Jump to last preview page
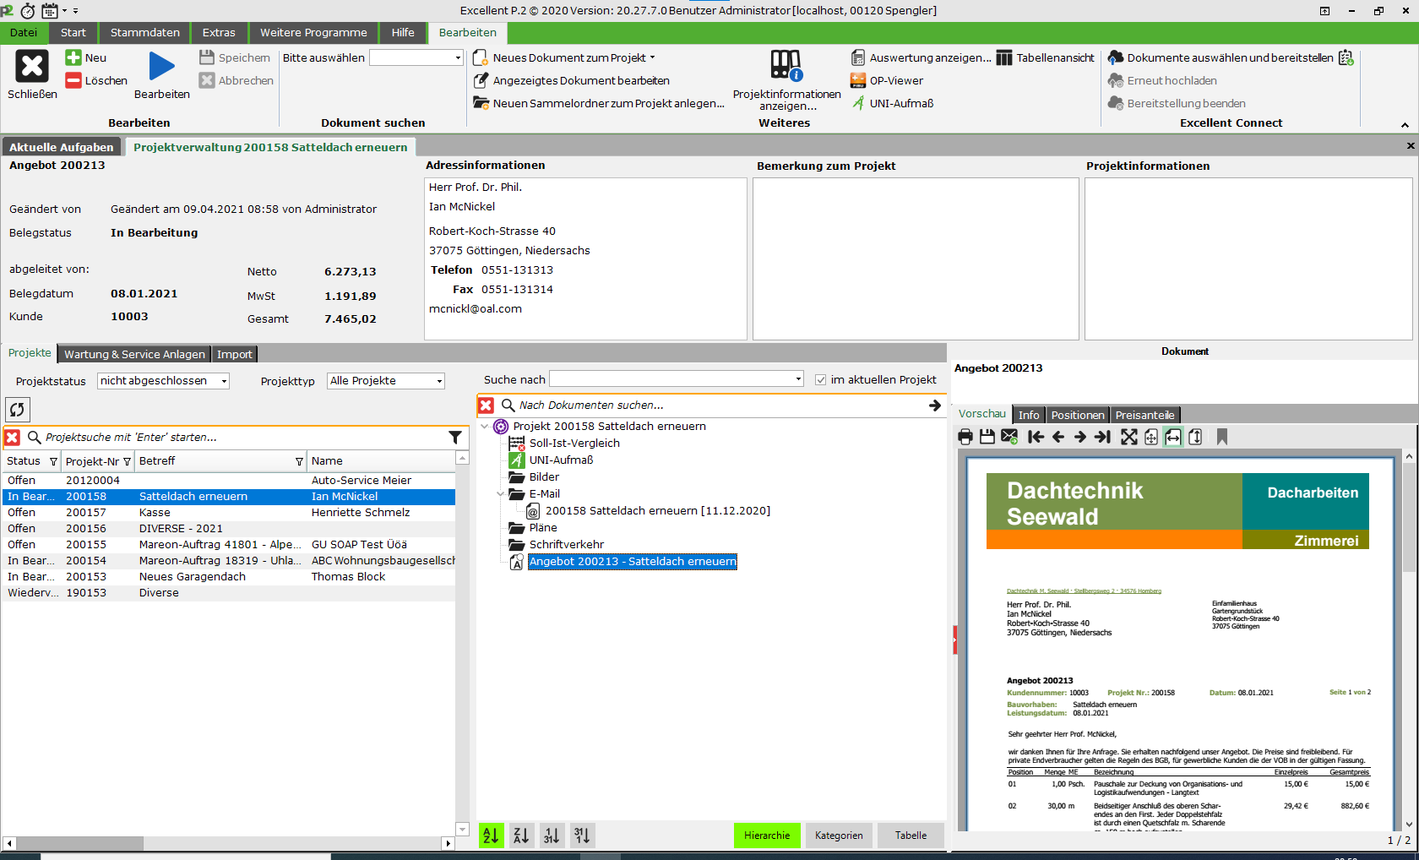The width and height of the screenshot is (1419, 860). point(1102,437)
